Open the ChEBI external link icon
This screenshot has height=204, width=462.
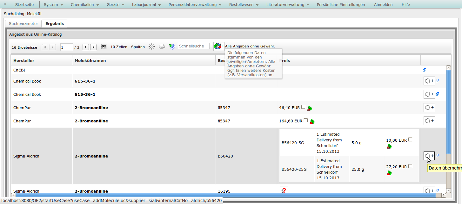[425, 70]
